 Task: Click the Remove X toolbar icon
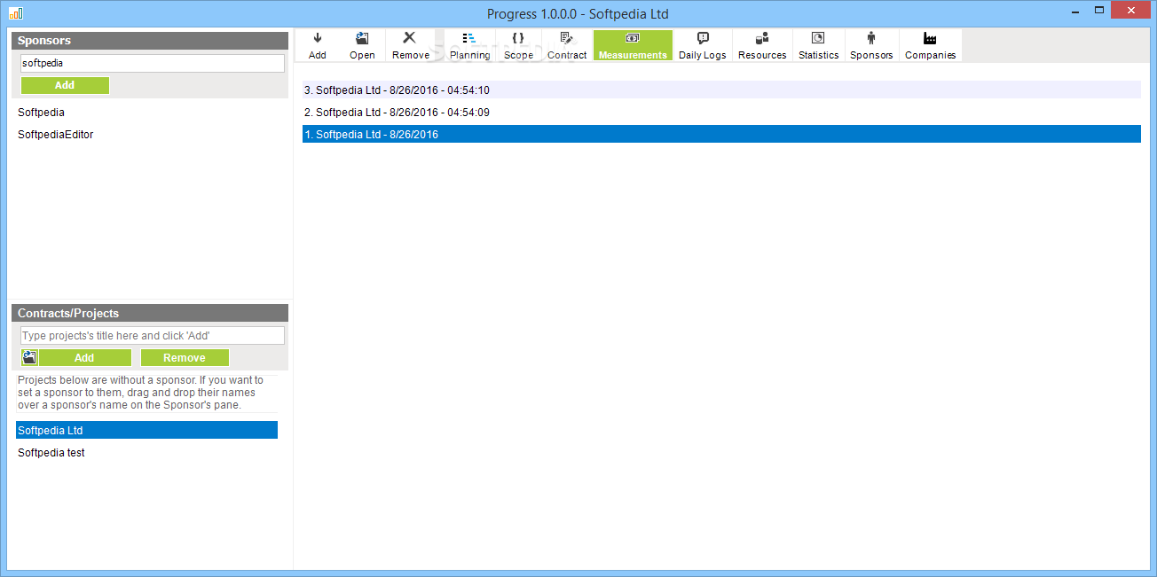[411, 45]
